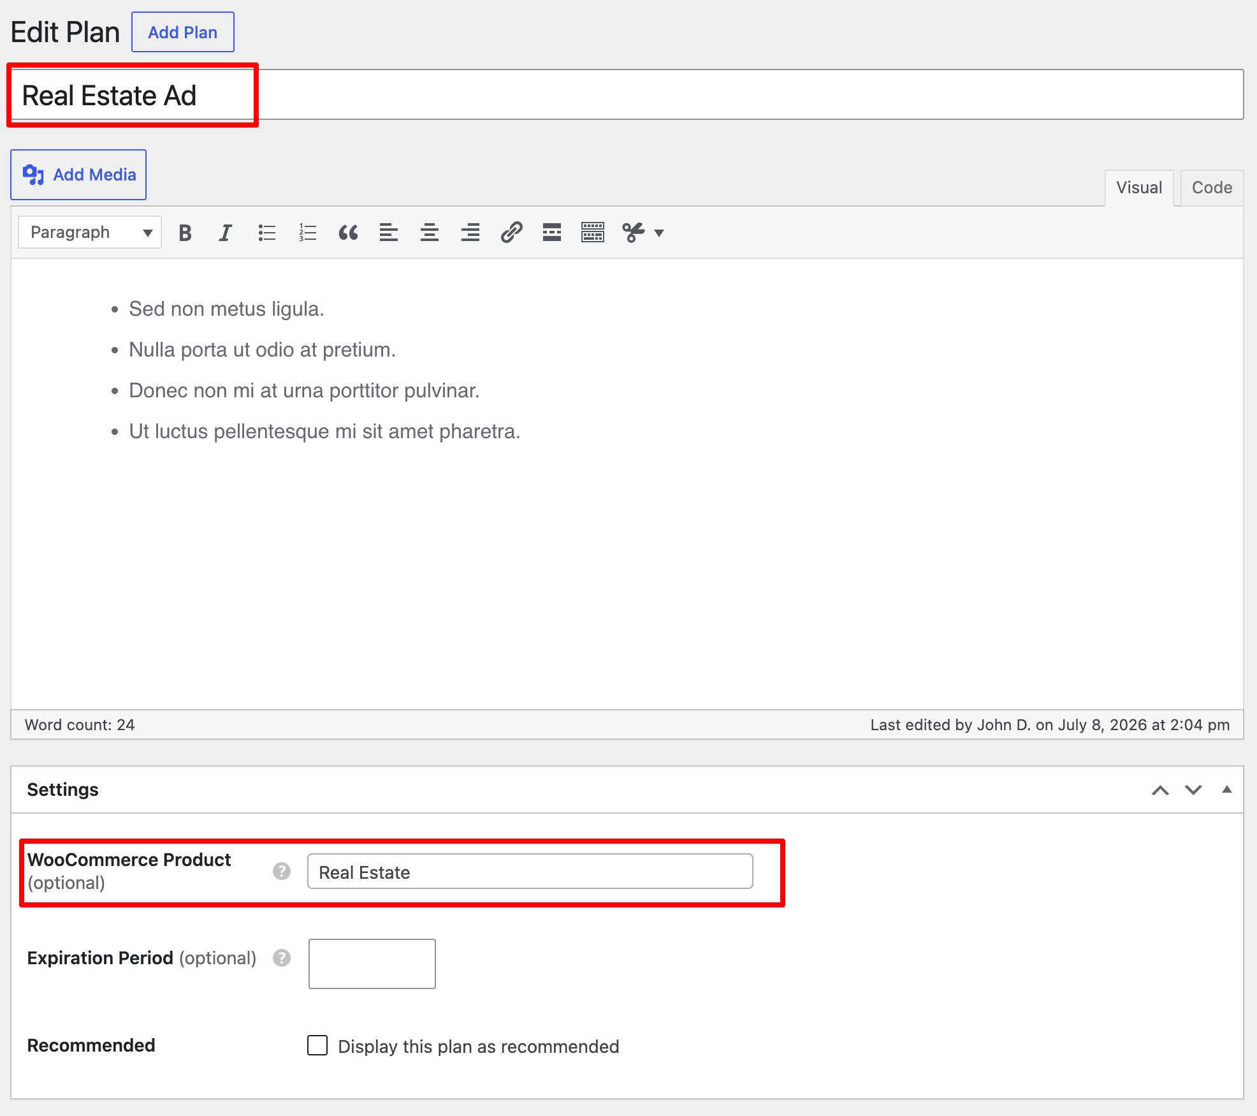The height and width of the screenshot is (1116, 1257).
Task: Click 'Donec non mi at urna' line
Action: pyautogui.click(x=304, y=390)
